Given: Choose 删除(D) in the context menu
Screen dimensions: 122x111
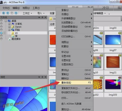Looking at the screenshot, I should tap(74, 78).
